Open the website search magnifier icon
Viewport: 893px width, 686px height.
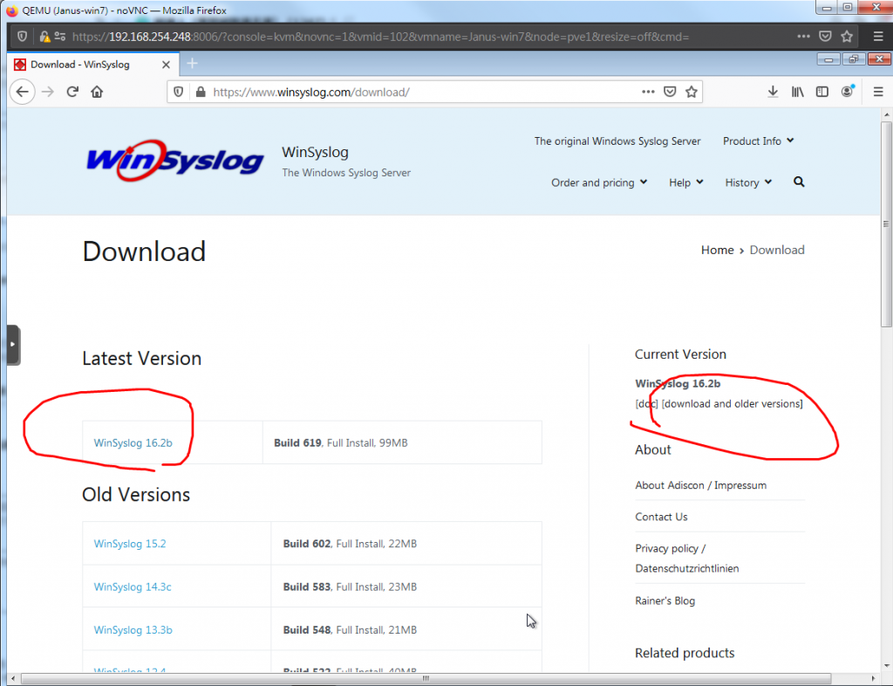click(799, 182)
